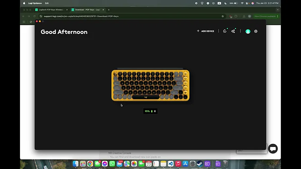
Task: Click the menu bar battery indicator
Action: [234, 3]
